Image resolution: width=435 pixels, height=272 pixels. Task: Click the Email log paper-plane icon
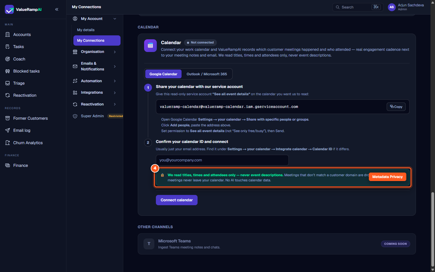8,130
